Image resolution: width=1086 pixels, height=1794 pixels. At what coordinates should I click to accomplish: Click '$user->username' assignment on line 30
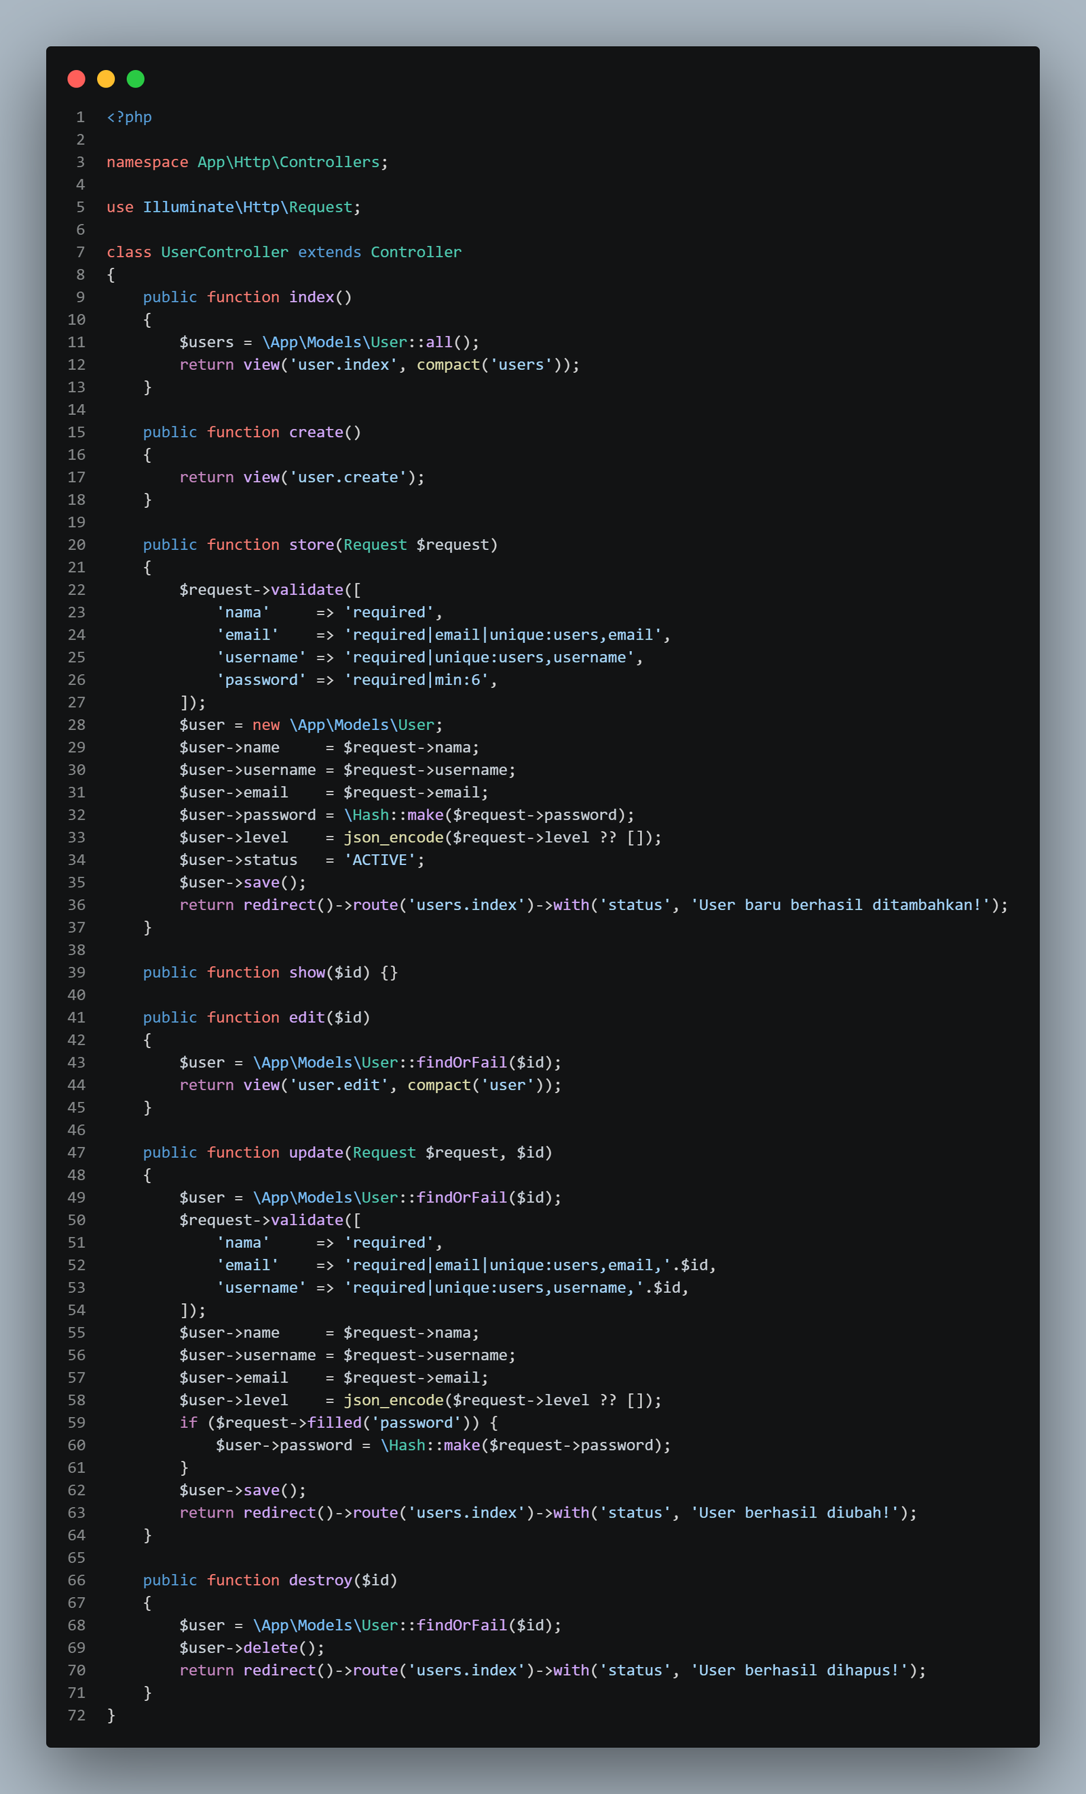coord(348,770)
